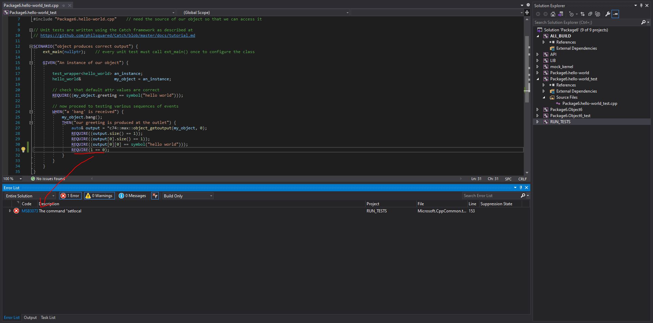Click Show All Files icon
The height and width of the screenshot is (323, 653).
point(598,14)
